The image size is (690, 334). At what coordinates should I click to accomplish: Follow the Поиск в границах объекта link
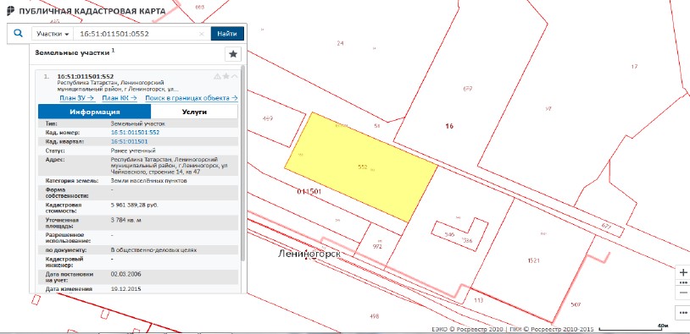192,98
